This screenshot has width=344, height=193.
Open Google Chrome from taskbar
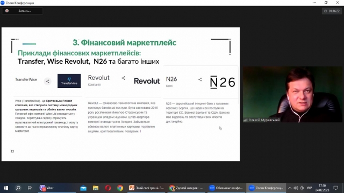tap(120, 188)
